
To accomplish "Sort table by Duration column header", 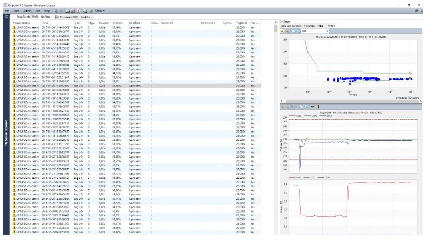I will click(x=104, y=22).
